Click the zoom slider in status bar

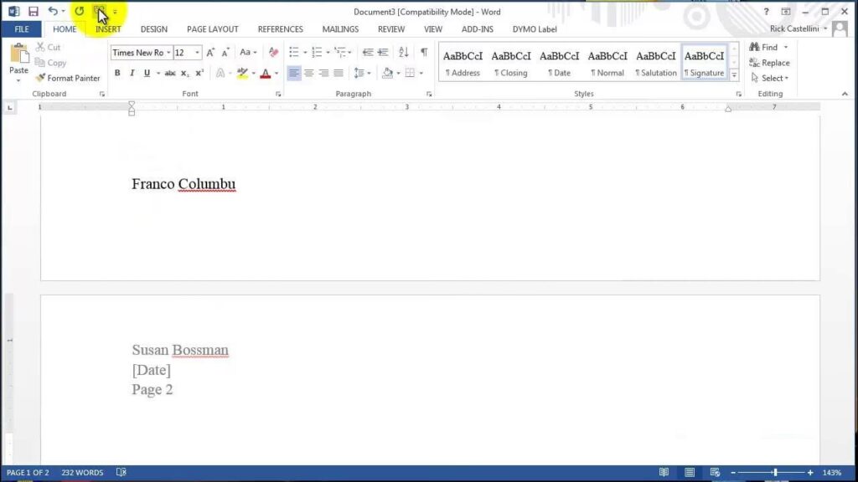[x=775, y=473]
